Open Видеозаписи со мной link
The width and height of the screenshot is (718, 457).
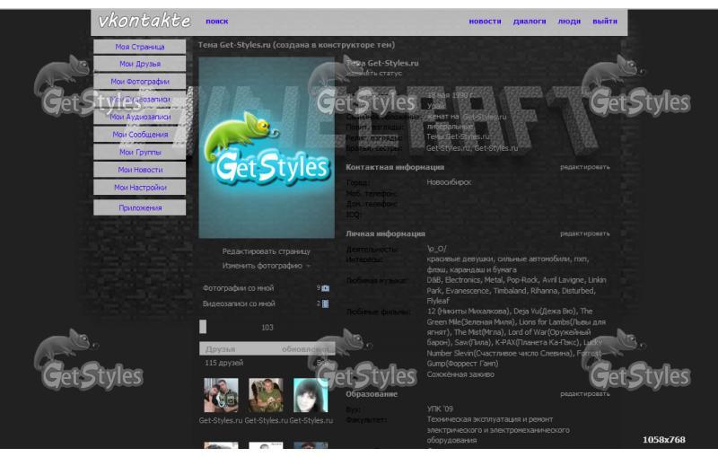coord(239,303)
